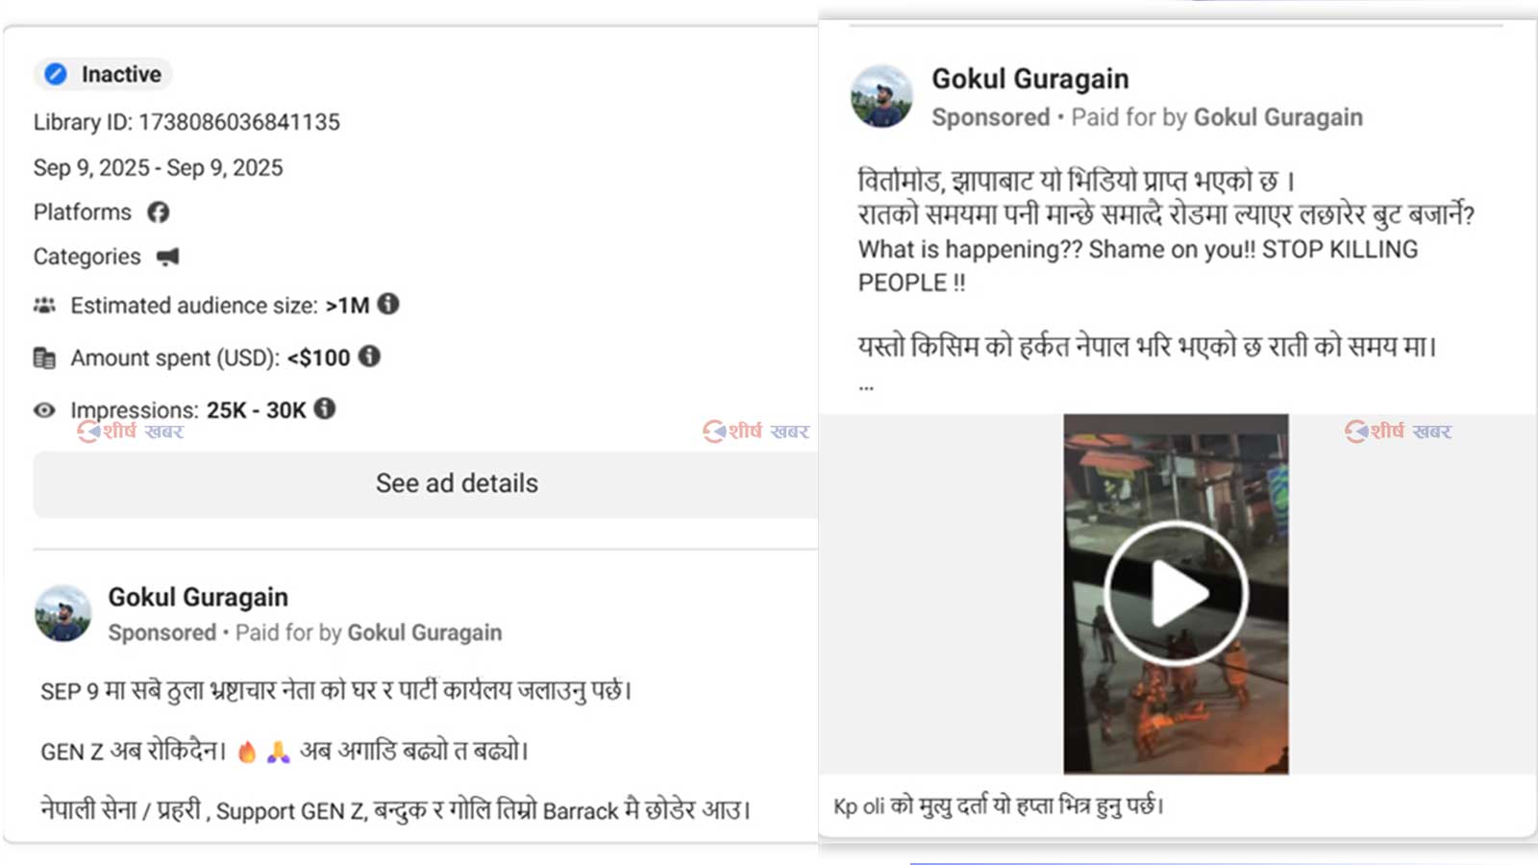This screenshot has height=865, width=1538.
Task: Click the audience people icon
Action: pyautogui.click(x=44, y=306)
